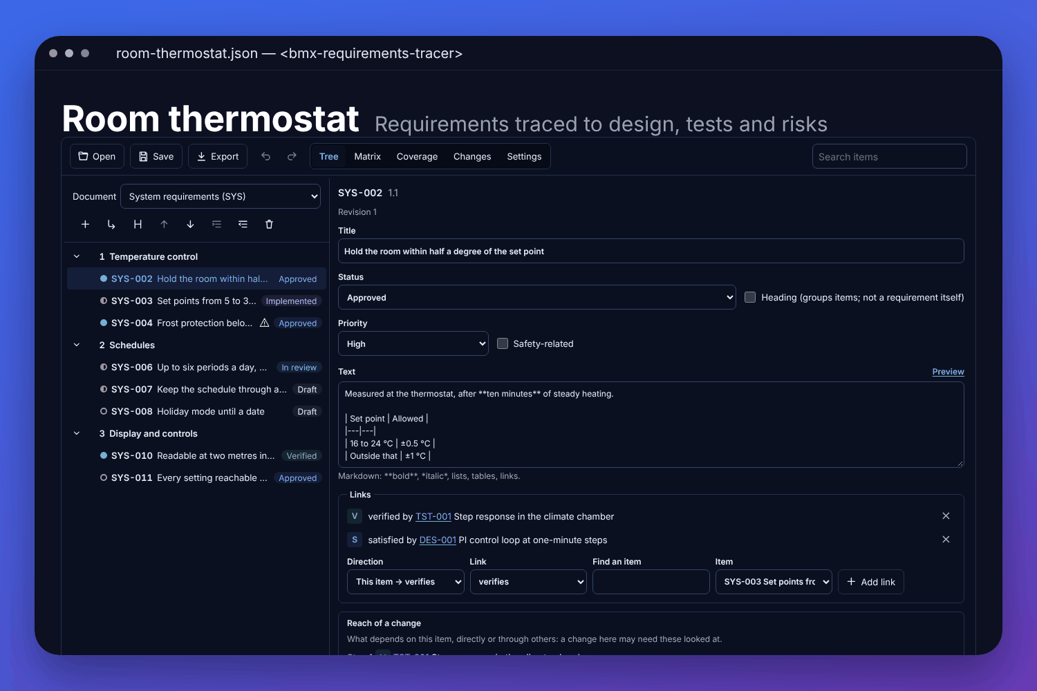The height and width of the screenshot is (691, 1037).
Task: Click the S badge beside DES-001
Action: click(355, 540)
